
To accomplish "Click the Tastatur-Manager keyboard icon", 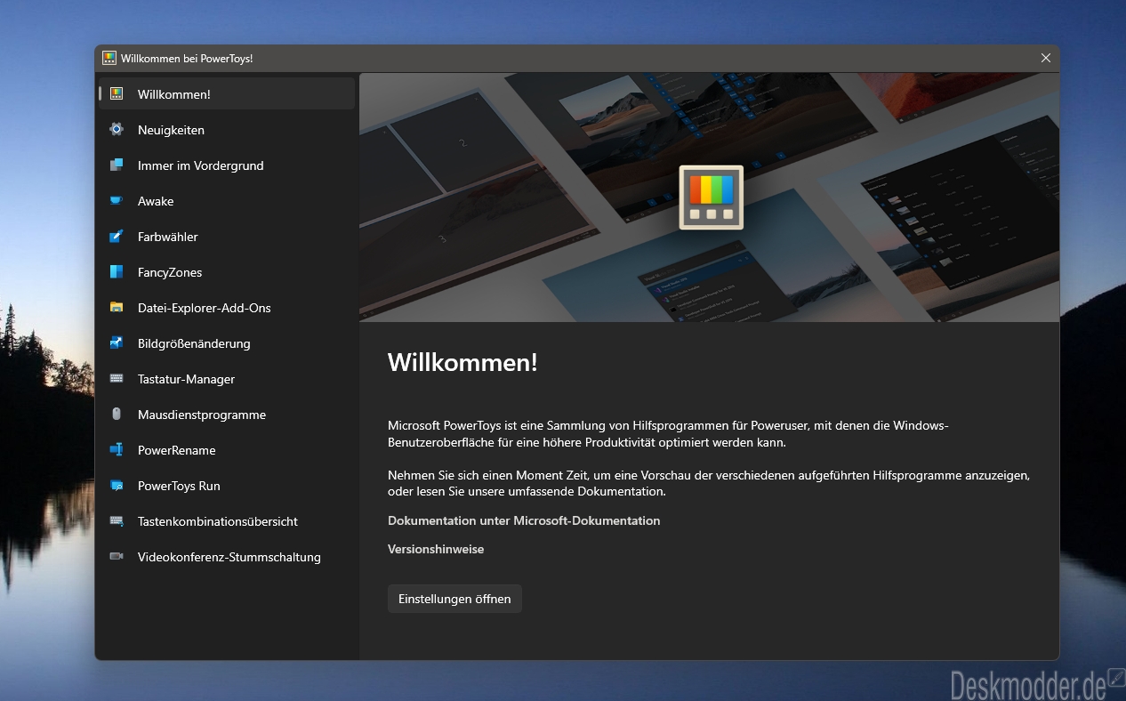I will tap(117, 378).
